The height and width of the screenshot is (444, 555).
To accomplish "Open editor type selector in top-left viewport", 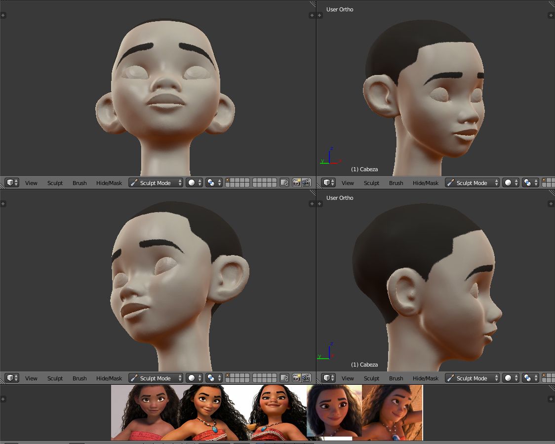I will click(12, 183).
